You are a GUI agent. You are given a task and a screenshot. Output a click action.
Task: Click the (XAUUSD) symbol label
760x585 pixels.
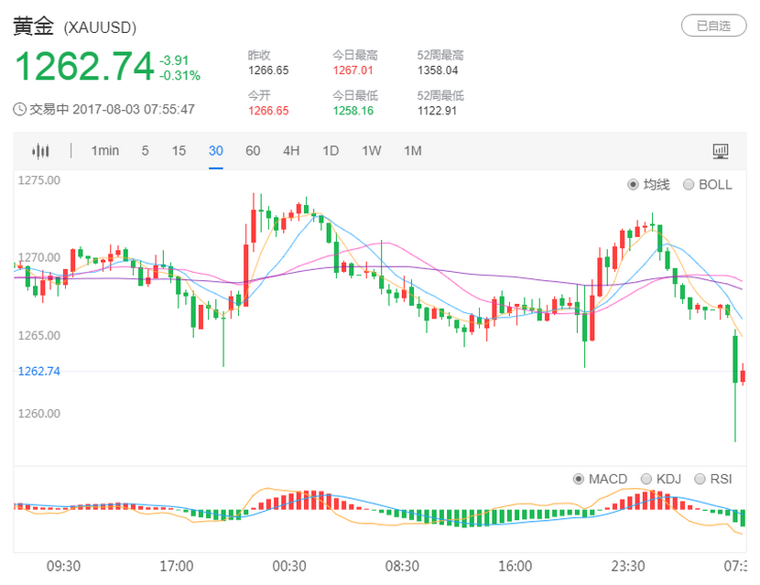[x=100, y=27]
